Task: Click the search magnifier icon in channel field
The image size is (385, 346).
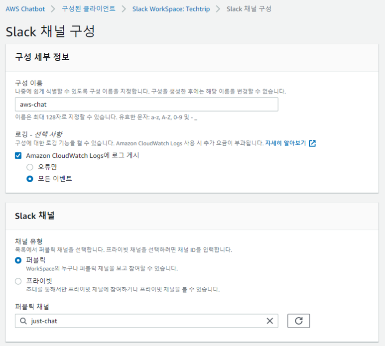Action: (x=23, y=321)
